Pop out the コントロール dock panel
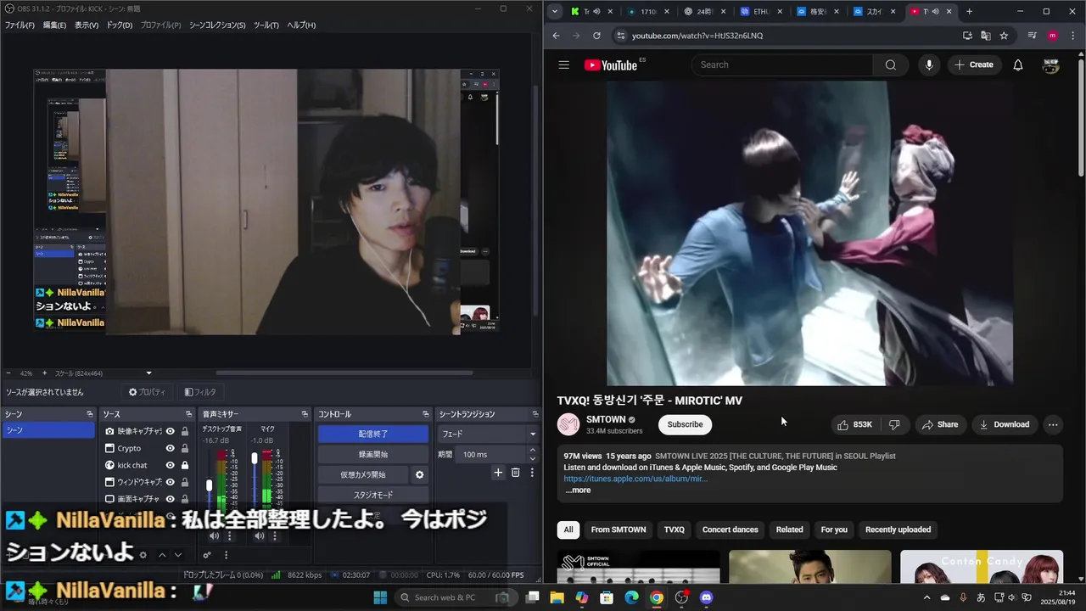The height and width of the screenshot is (611, 1086). pyautogui.click(x=426, y=414)
